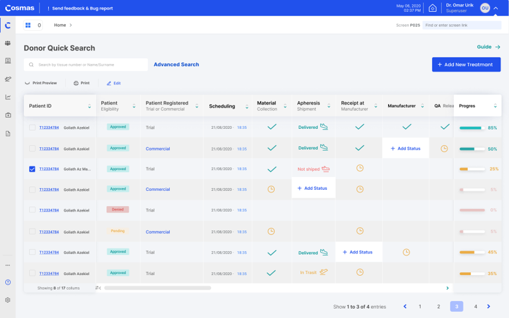Open the Advanced Search link

pyautogui.click(x=176, y=64)
